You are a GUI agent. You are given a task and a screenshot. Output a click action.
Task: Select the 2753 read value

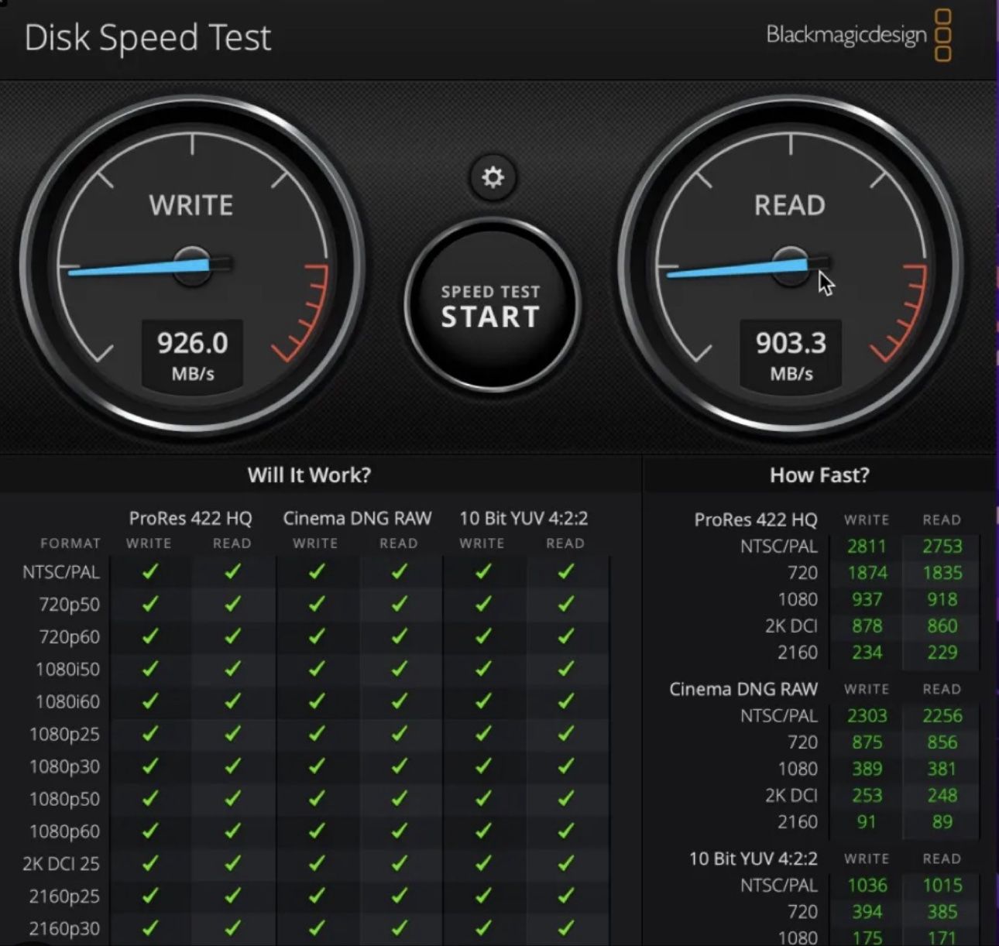pyautogui.click(x=942, y=547)
